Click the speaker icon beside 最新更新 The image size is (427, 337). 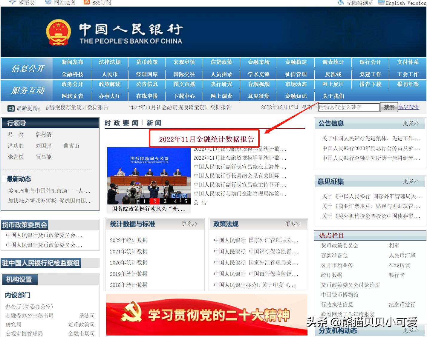click(11, 108)
